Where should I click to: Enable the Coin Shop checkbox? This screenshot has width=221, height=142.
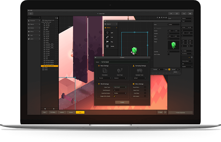click(145, 93)
